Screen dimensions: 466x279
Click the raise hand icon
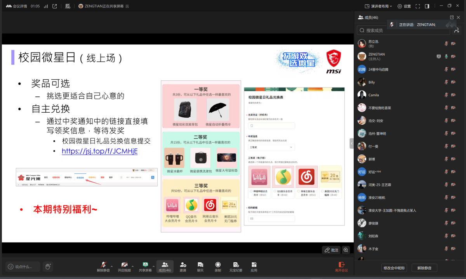point(48,267)
